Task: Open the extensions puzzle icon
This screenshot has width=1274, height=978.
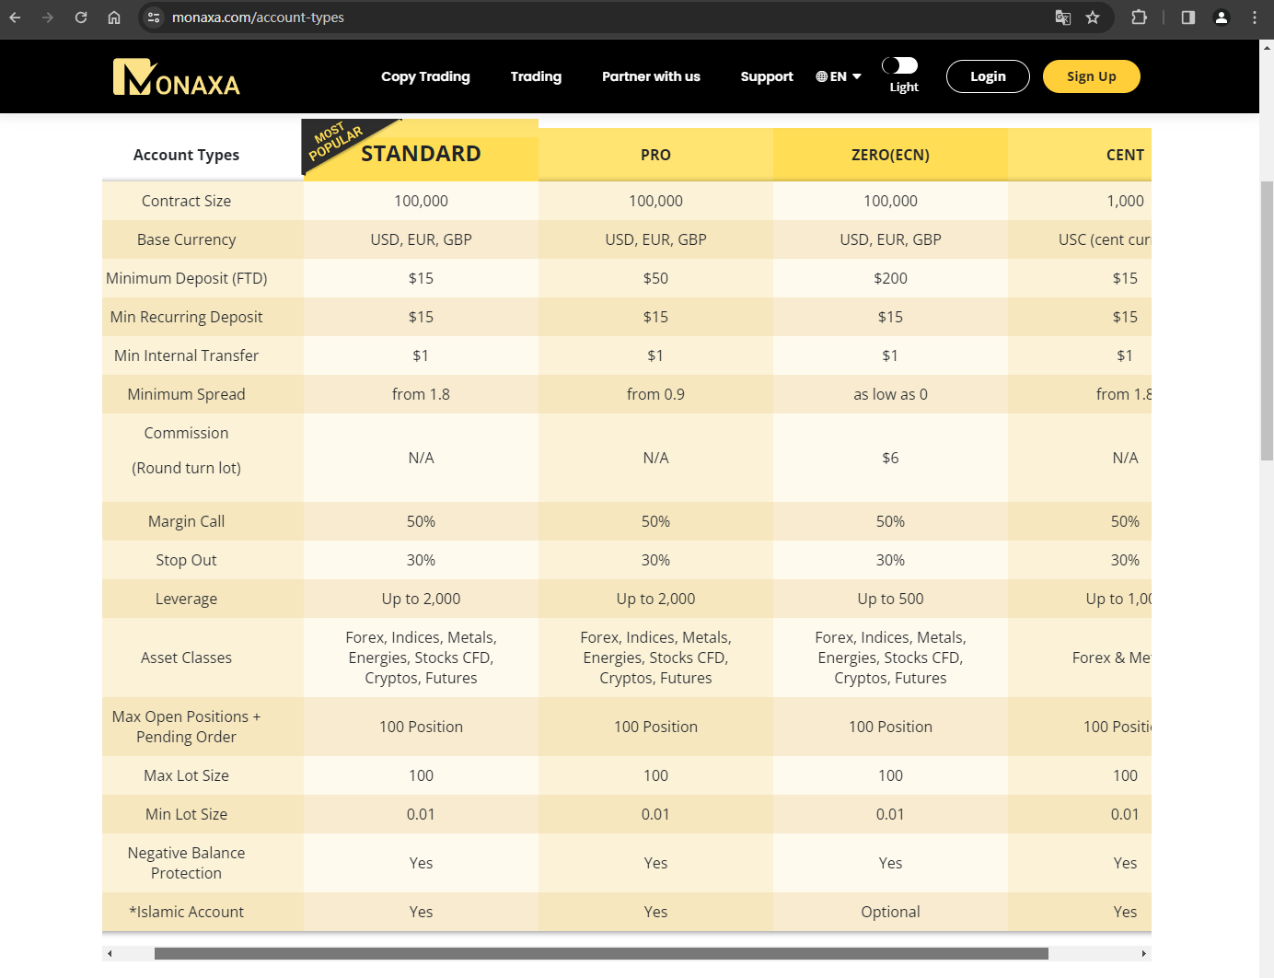Action: (x=1139, y=17)
